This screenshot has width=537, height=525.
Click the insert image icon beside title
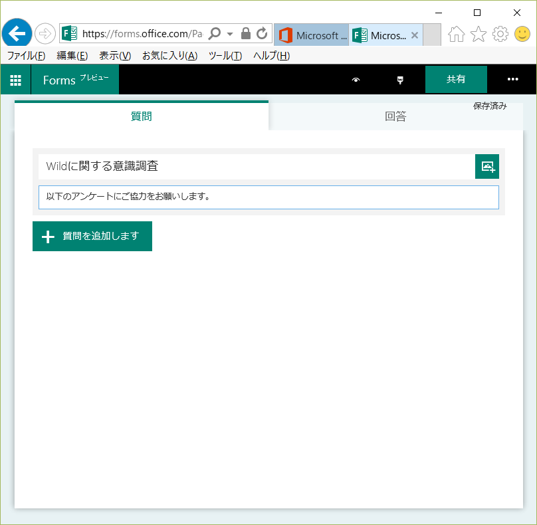click(487, 166)
